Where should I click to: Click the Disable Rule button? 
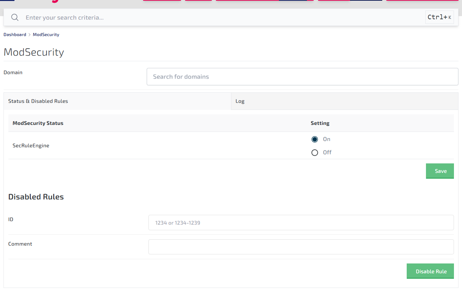coord(430,271)
